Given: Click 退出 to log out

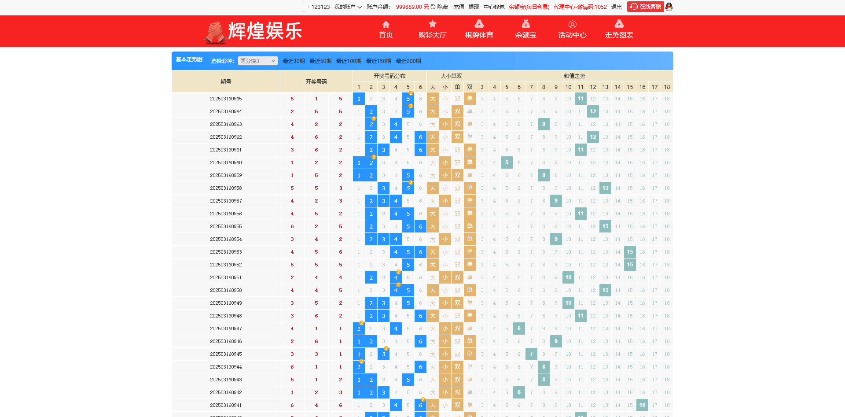Looking at the screenshot, I should pos(617,7).
